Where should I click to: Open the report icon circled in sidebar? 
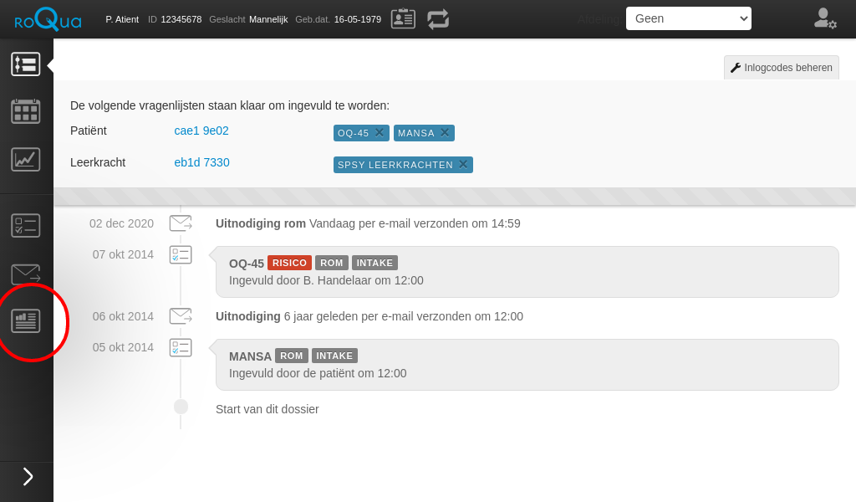25,320
